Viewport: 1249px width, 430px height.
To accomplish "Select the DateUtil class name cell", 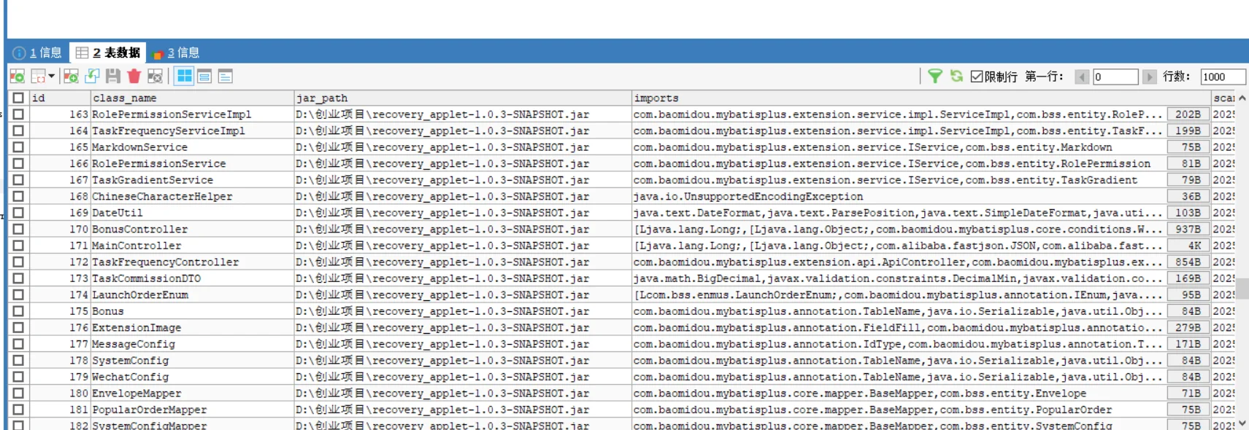I will coord(192,213).
